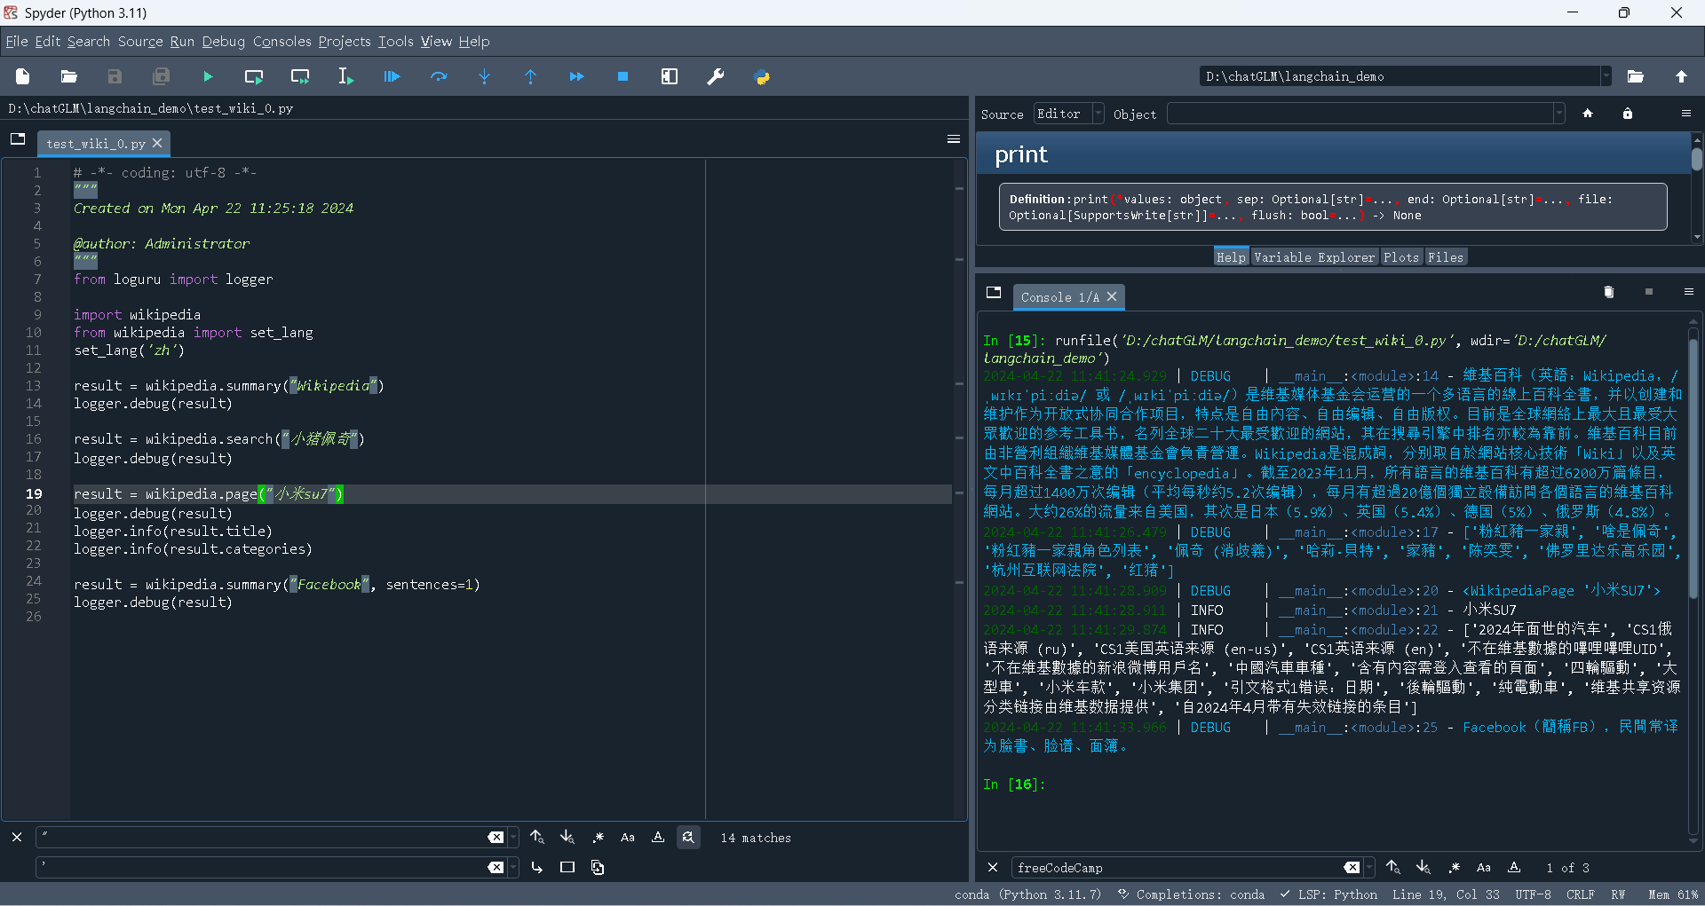
Task: Toggle whole words in editor find bar
Action: click(x=658, y=838)
